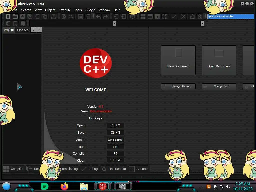Open the Execute menu
The height and width of the screenshot is (192, 256).
tap(65, 10)
